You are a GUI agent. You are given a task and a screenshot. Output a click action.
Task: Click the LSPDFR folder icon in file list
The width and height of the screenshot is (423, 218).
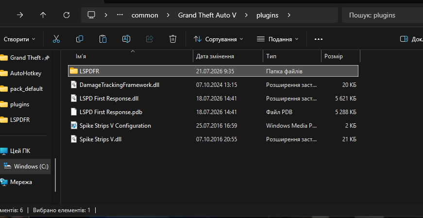click(74, 71)
